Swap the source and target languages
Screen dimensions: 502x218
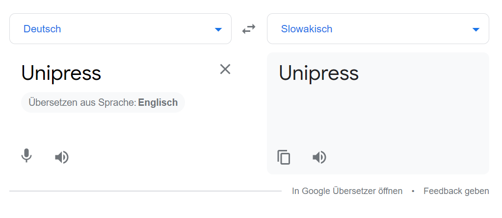249,29
